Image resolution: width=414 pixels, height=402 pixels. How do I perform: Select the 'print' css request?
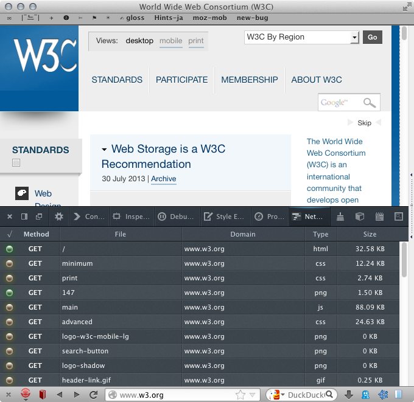click(200, 278)
